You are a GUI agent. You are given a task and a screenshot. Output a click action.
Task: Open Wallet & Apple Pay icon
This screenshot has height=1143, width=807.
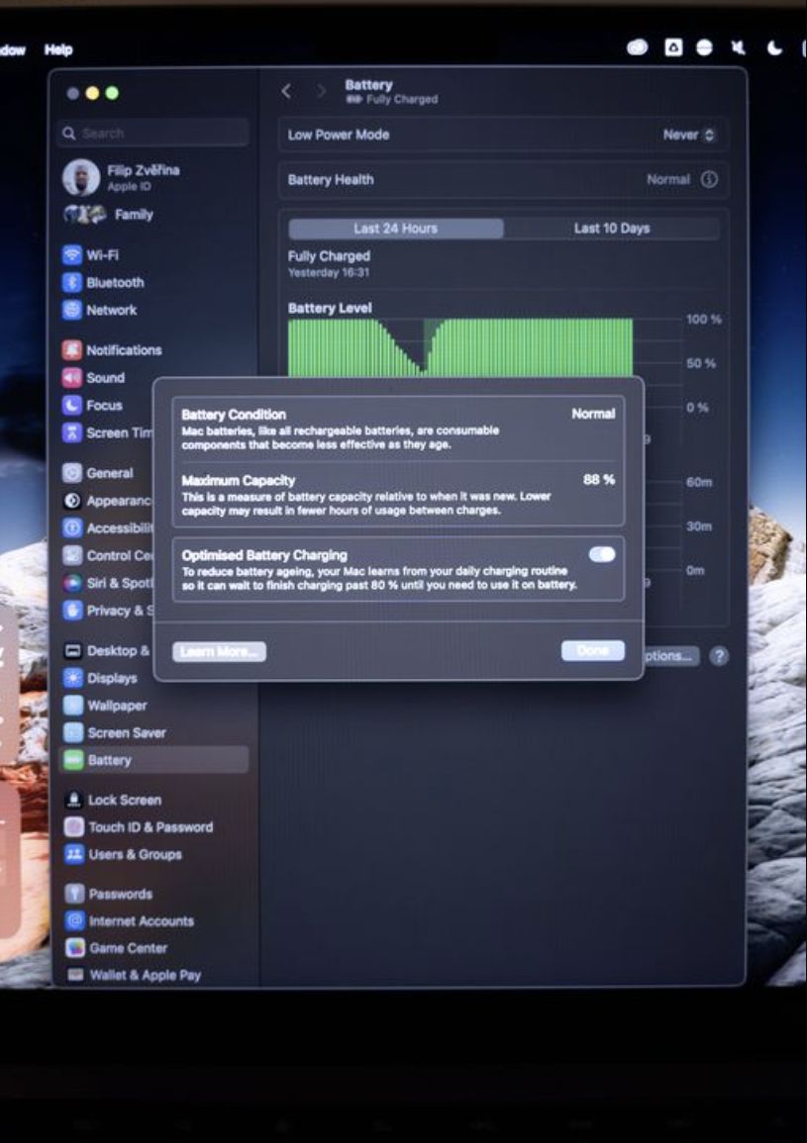tap(75, 975)
